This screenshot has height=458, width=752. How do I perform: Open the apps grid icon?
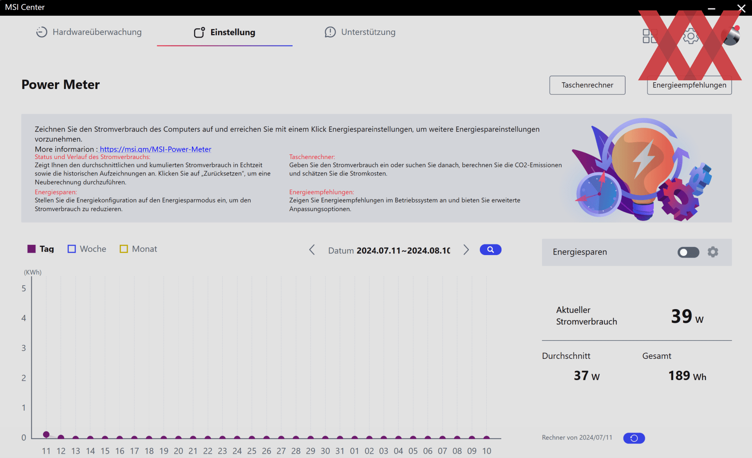[x=650, y=36]
